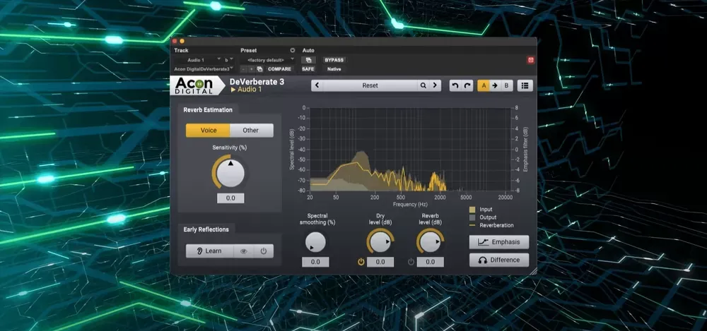Click the Spectral smoothing knob
The image size is (707, 331).
[x=315, y=242]
